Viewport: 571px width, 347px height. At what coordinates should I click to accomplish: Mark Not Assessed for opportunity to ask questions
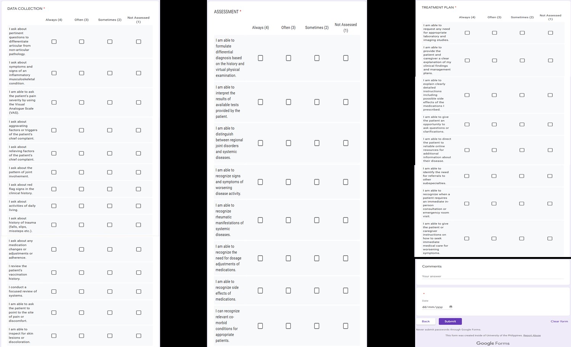coord(550,124)
